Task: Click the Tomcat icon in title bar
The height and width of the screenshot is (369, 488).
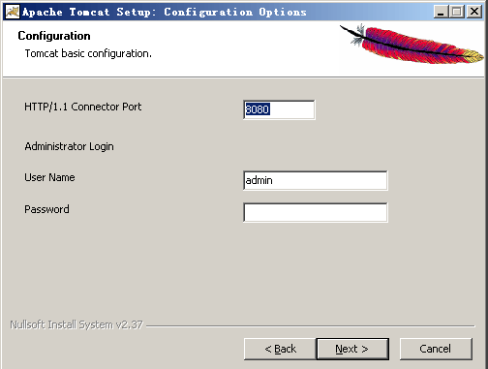Action: point(13,12)
